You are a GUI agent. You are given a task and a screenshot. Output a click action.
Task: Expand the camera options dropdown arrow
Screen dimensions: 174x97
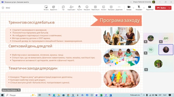click(x=133, y=8)
